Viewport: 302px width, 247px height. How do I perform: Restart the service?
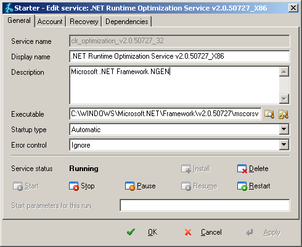tap(254, 186)
